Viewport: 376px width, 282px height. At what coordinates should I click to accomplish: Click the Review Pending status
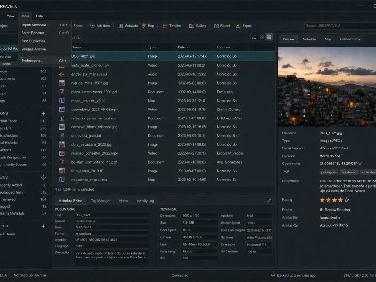[x=335, y=210]
